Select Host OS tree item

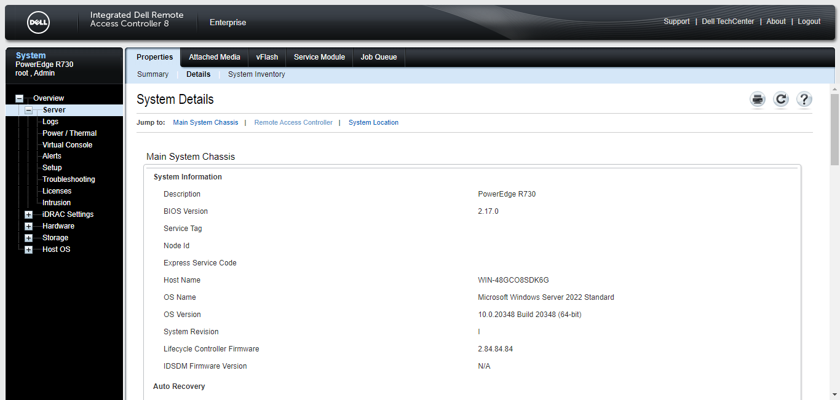[x=57, y=249]
